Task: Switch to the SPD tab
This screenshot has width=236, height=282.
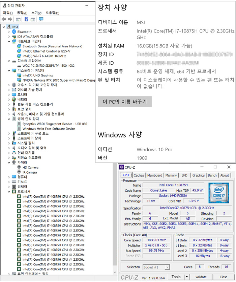Action: point(184,175)
